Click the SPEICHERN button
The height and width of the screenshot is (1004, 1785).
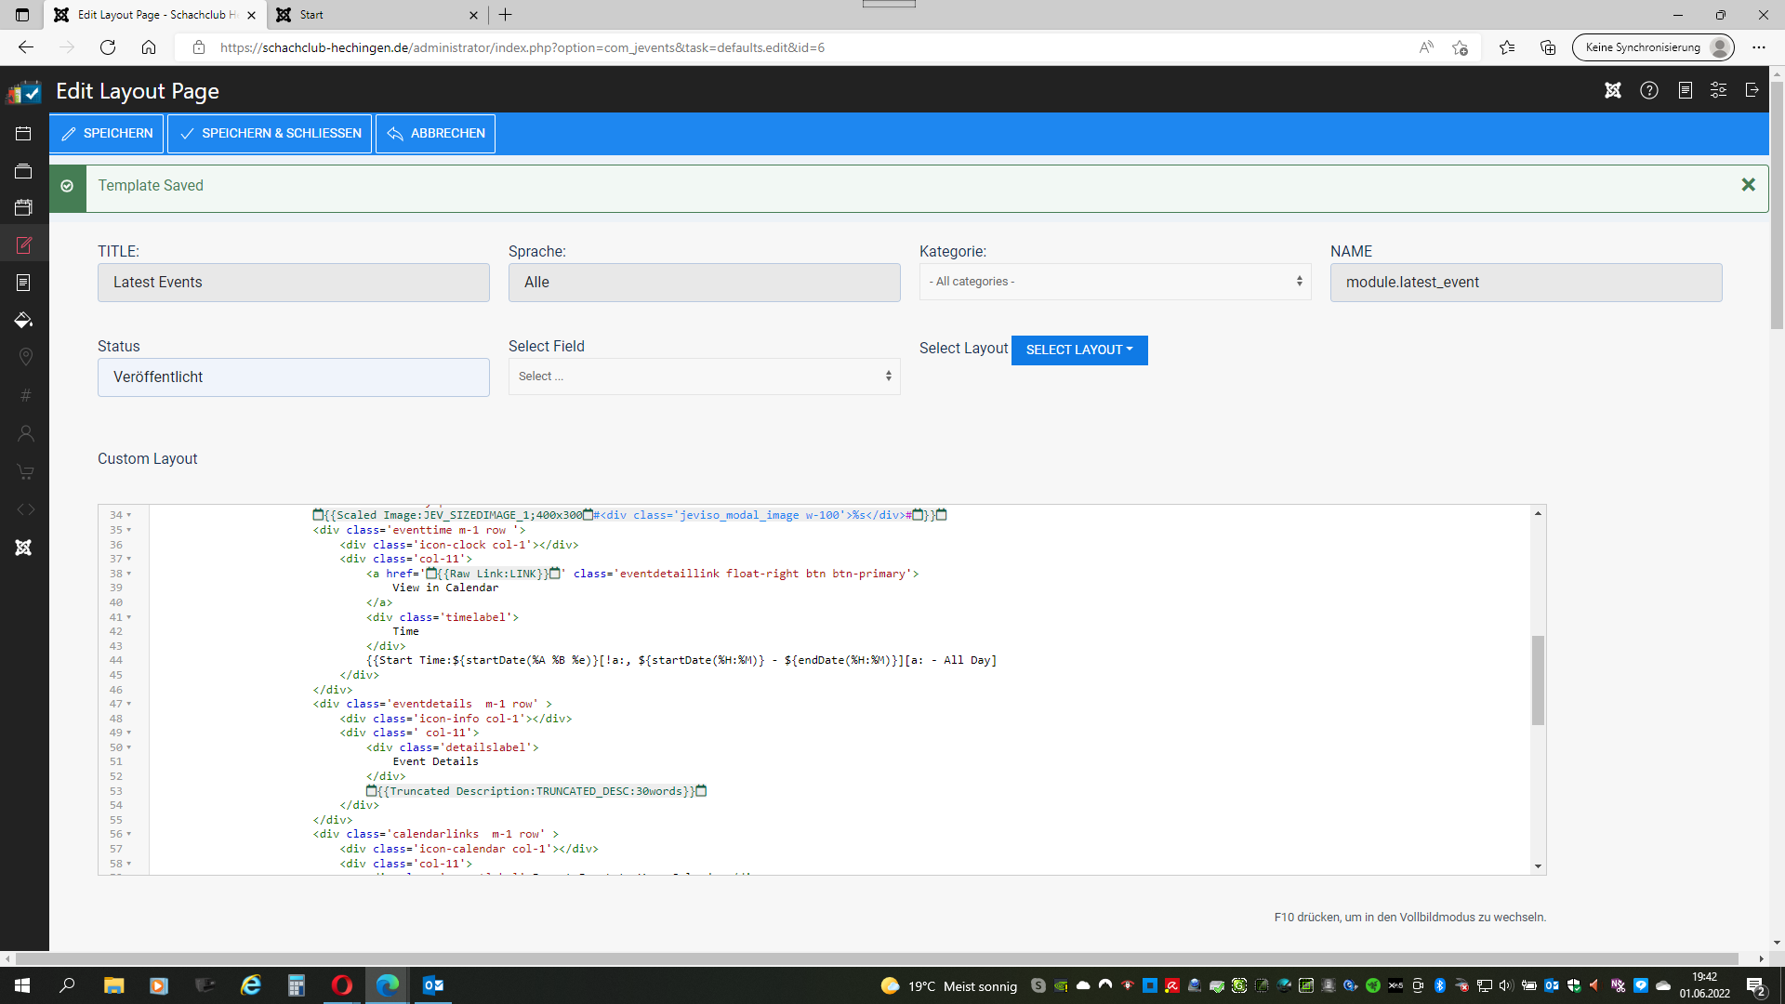[x=107, y=134]
